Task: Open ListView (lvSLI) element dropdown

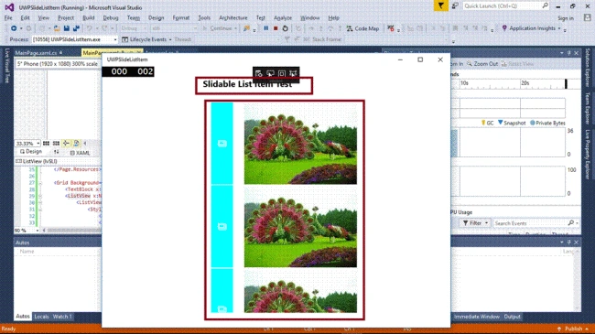Action: pyautogui.click(x=58, y=161)
